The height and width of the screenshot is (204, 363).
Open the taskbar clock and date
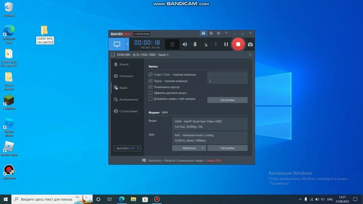pos(342,199)
